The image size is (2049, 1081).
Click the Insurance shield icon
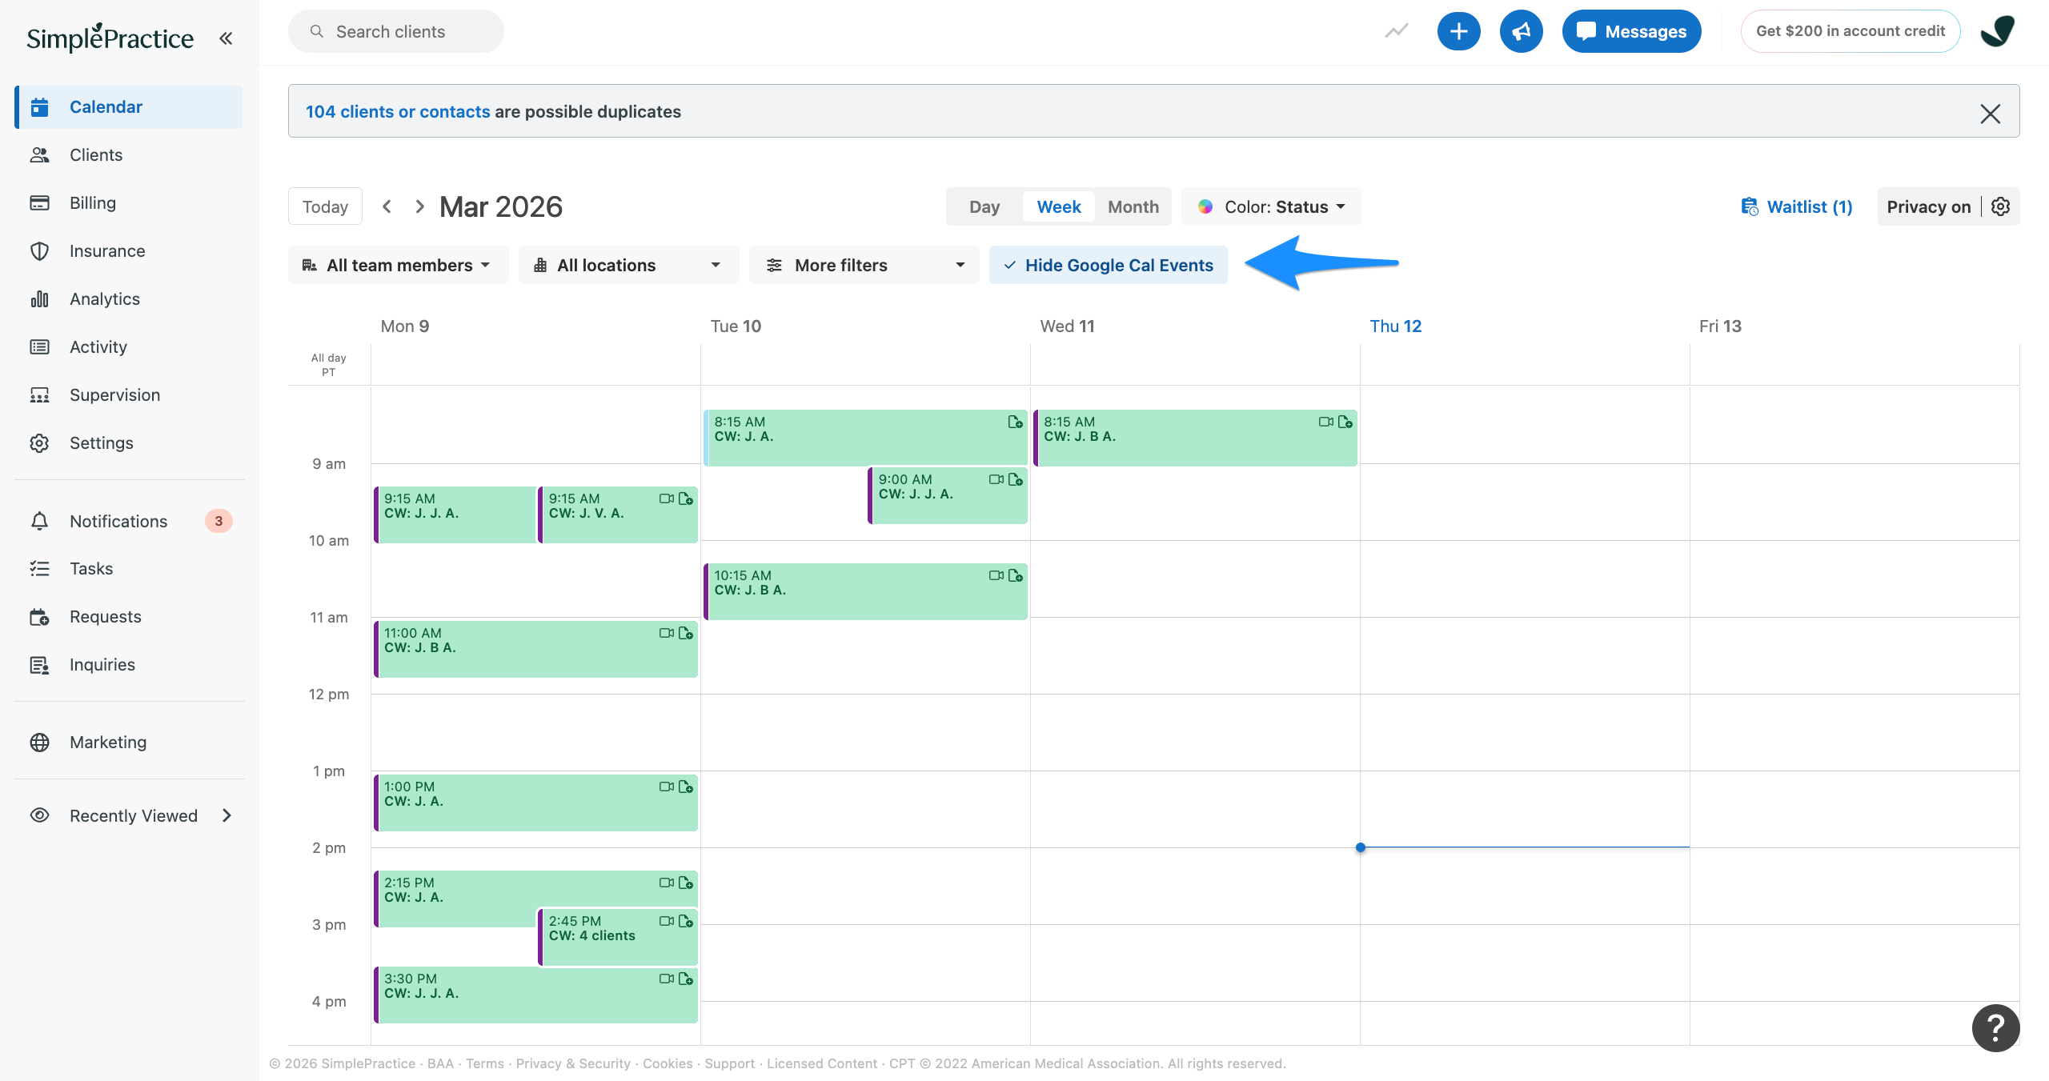[x=39, y=250]
